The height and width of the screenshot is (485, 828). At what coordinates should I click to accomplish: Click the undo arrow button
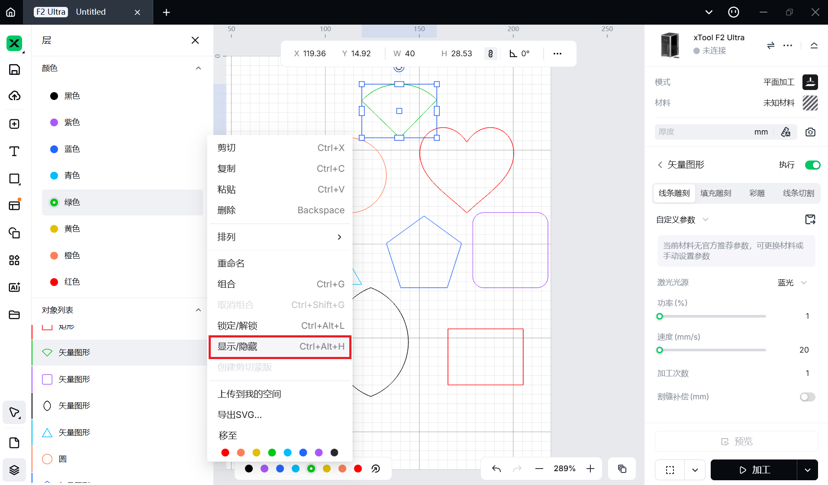(496, 469)
